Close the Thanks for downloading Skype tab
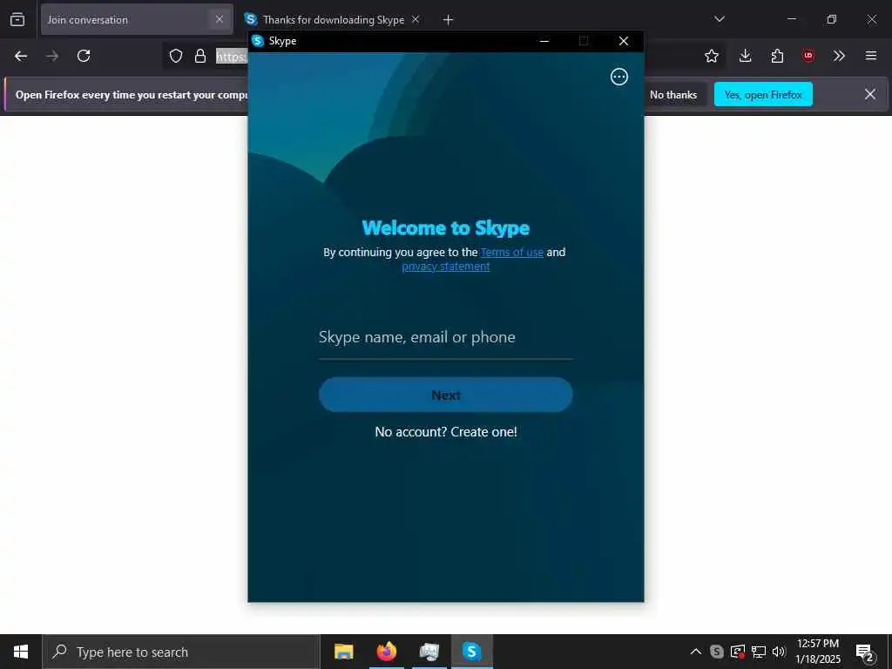The width and height of the screenshot is (892, 669). pyautogui.click(x=416, y=19)
